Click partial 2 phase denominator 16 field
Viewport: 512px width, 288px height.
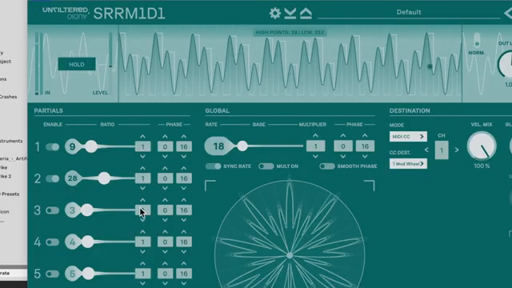coord(184,178)
